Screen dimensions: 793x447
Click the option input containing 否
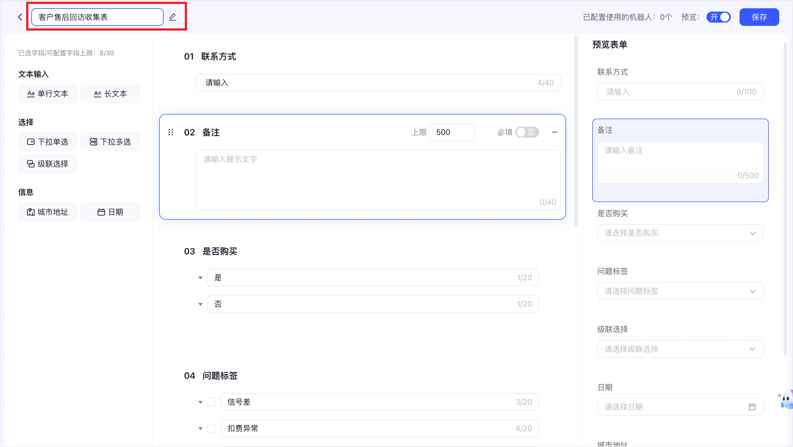373,304
